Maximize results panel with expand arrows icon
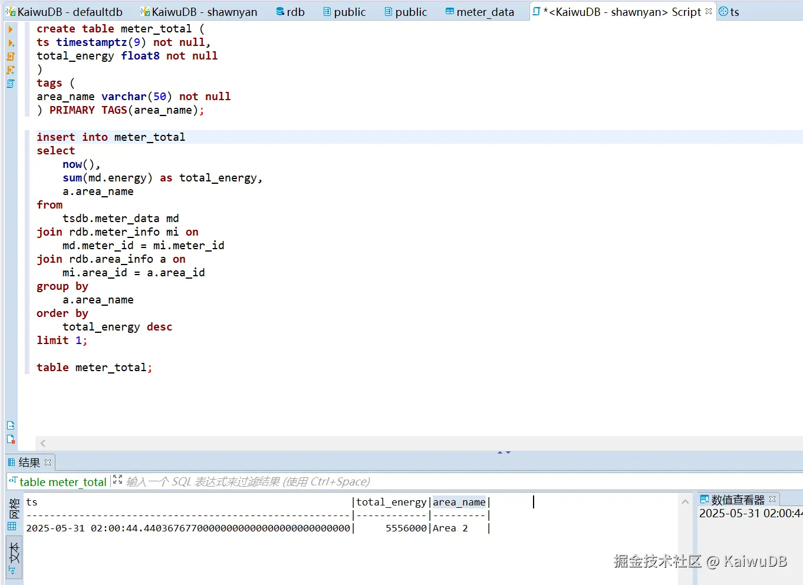 [117, 480]
